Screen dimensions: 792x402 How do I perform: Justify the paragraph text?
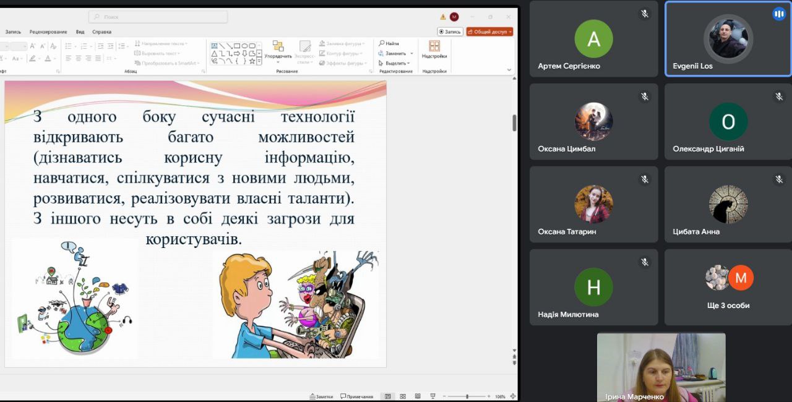(x=98, y=58)
